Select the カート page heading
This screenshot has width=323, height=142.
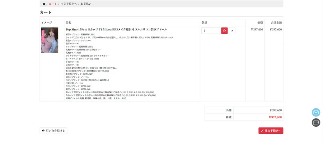tap(46, 12)
